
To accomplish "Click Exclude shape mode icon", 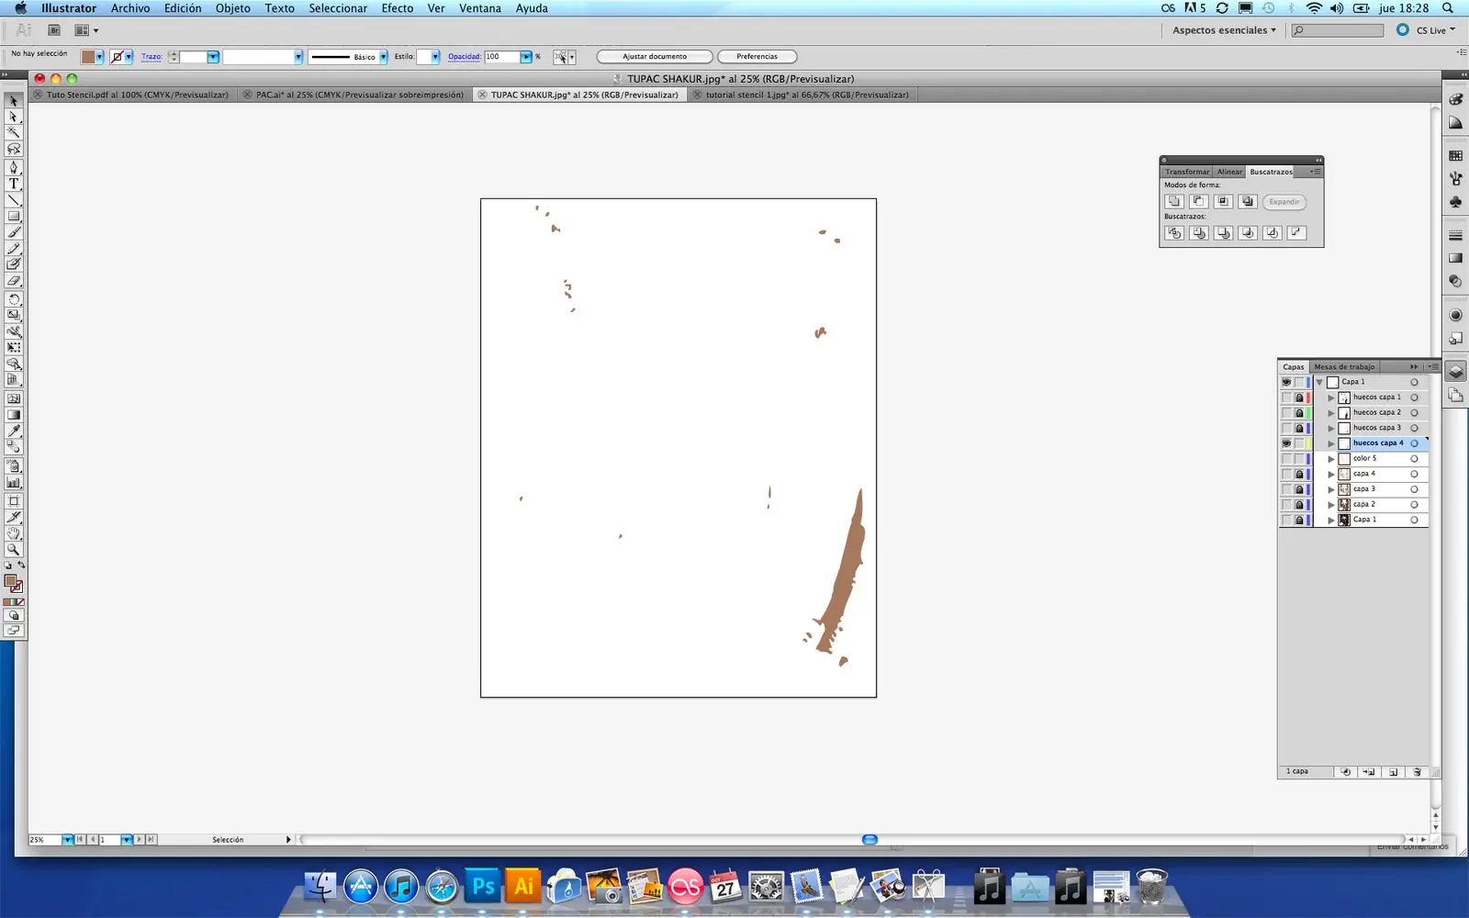I will (x=1247, y=201).
